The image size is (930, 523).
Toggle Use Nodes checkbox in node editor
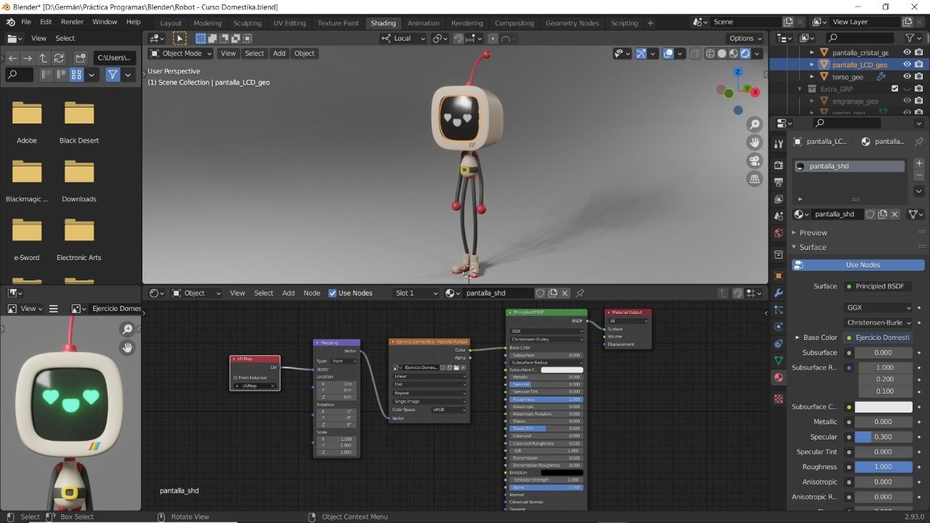(333, 293)
